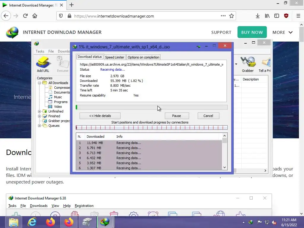Click the muted volume tray icon
This screenshot has width=304, height=228.
tap(274, 222)
